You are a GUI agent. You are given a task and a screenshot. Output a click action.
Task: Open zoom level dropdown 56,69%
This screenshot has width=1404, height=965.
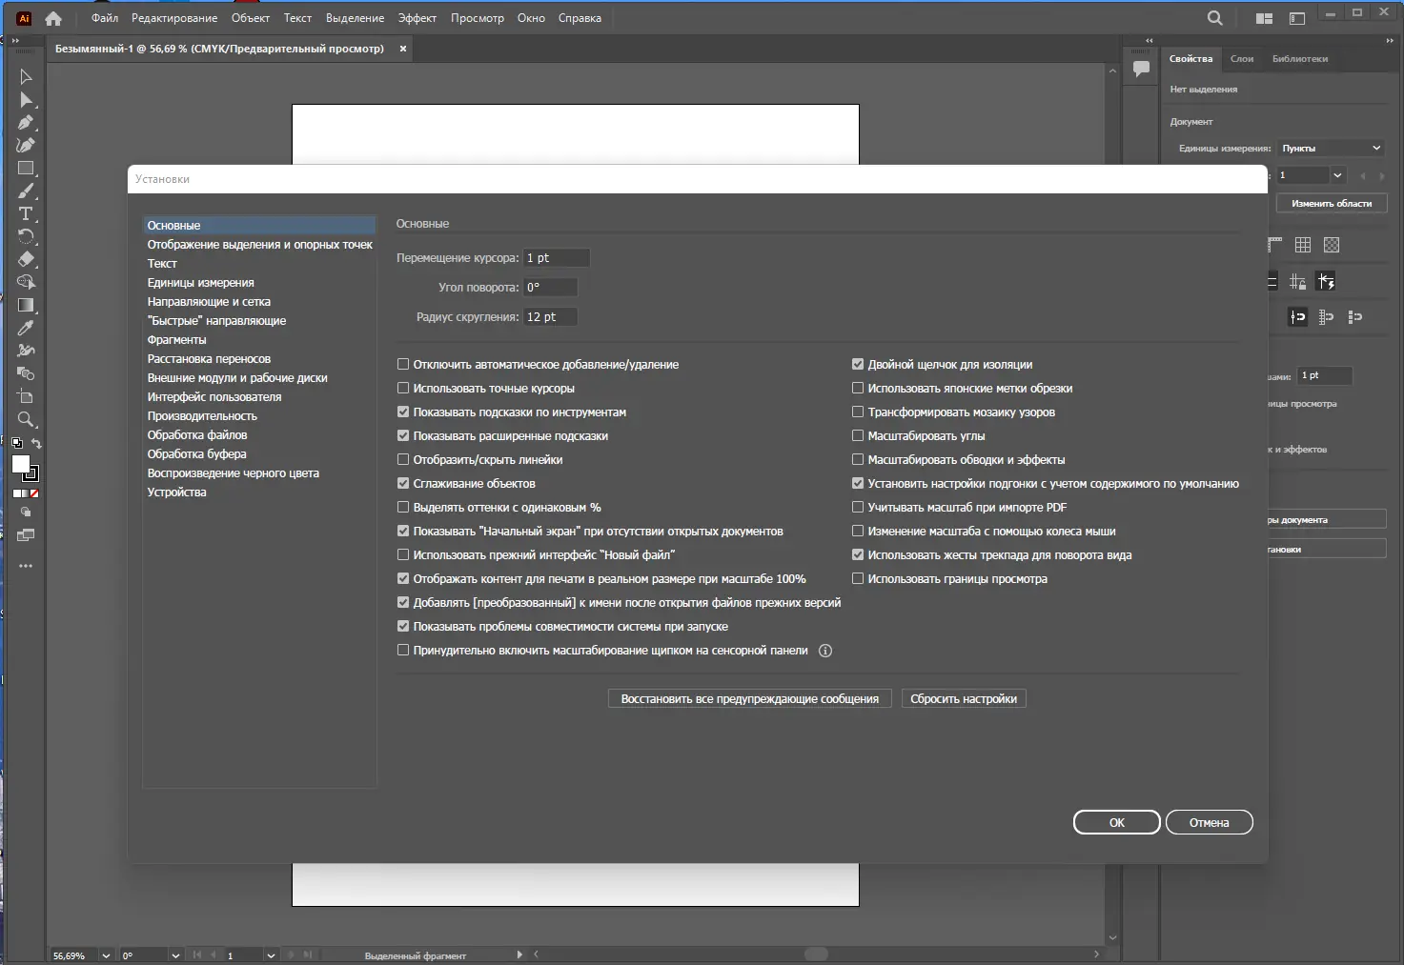(x=106, y=955)
